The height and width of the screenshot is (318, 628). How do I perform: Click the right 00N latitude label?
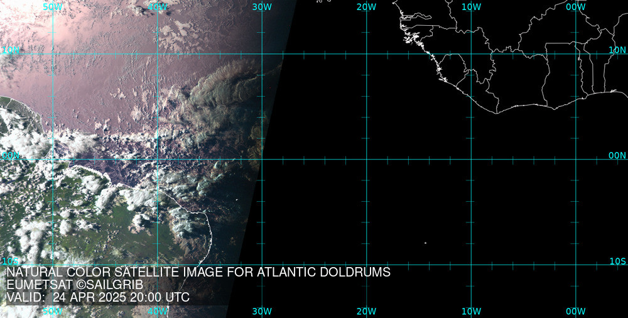pyautogui.click(x=617, y=156)
